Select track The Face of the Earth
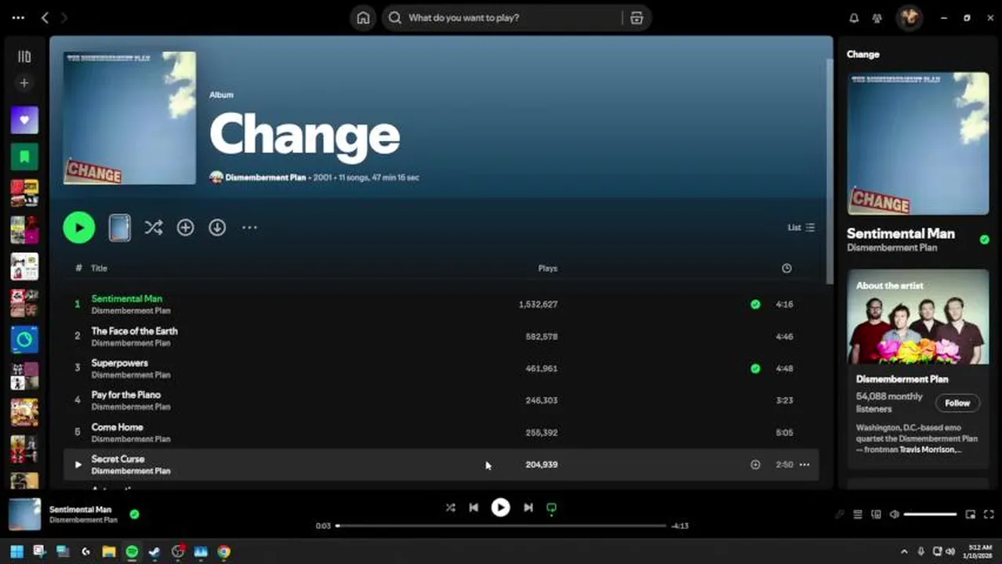 441,336
